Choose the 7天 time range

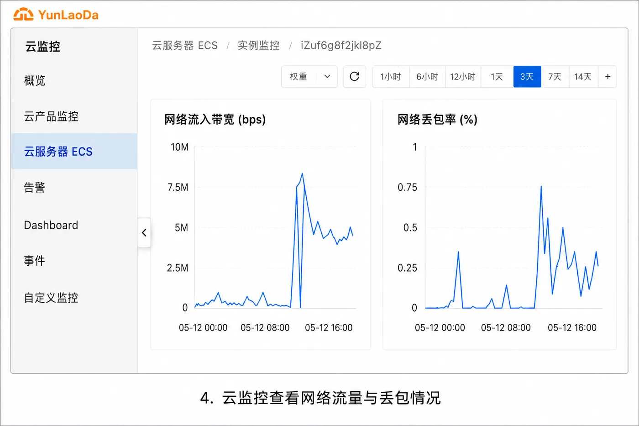pyautogui.click(x=555, y=77)
